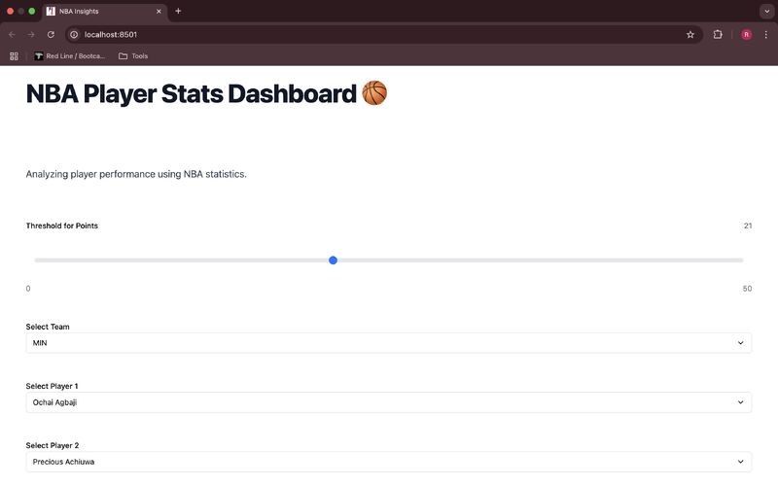This screenshot has height=486, width=778.
Task: Open the browser extensions puzzle icon
Action: coord(718,35)
